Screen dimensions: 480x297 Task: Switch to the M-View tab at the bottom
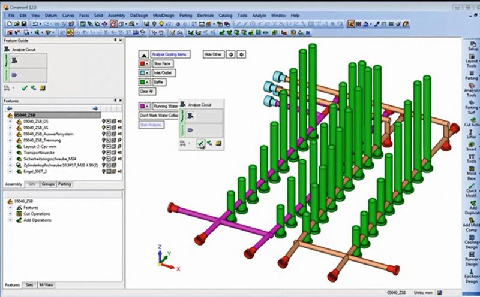(46, 285)
